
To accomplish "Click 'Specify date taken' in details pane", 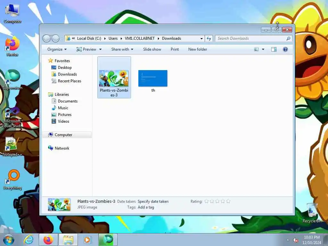I will [x=153, y=201].
